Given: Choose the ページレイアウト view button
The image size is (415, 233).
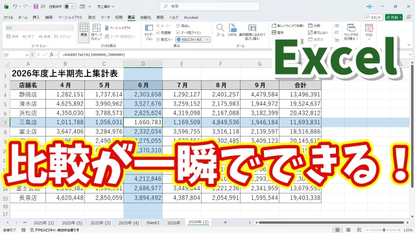Looking at the screenshot, I should pyautogui.click(x=118, y=28).
